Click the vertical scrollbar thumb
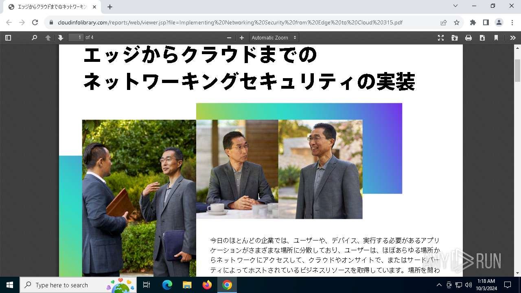 click(517, 70)
